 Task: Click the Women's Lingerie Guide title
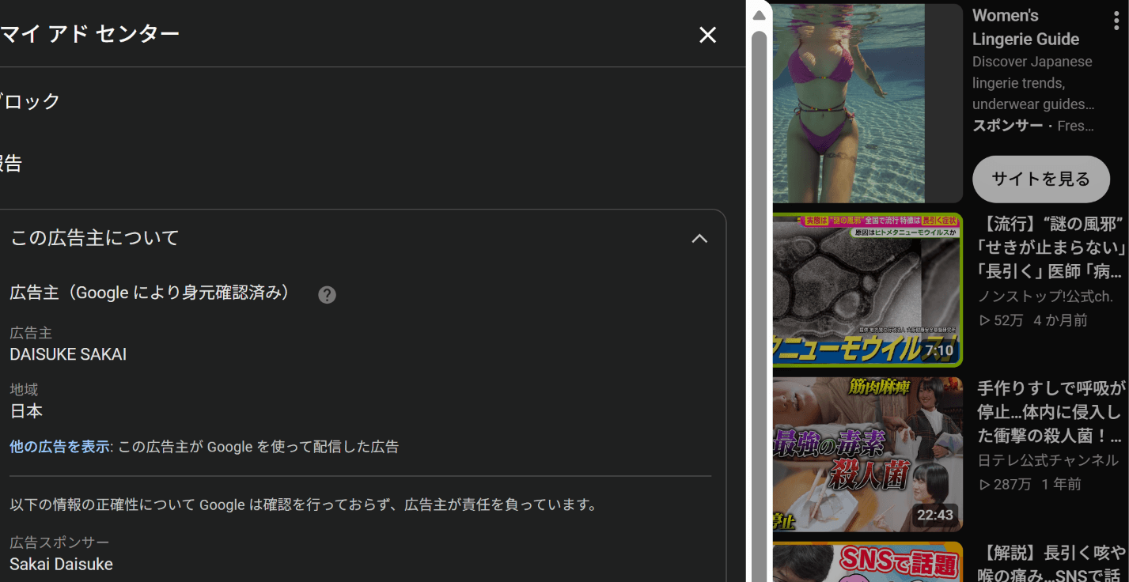[x=1025, y=27]
